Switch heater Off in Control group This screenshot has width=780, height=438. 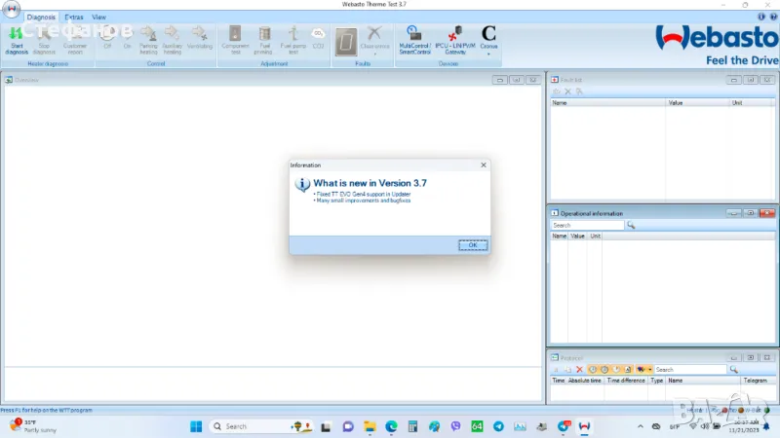[x=107, y=39]
